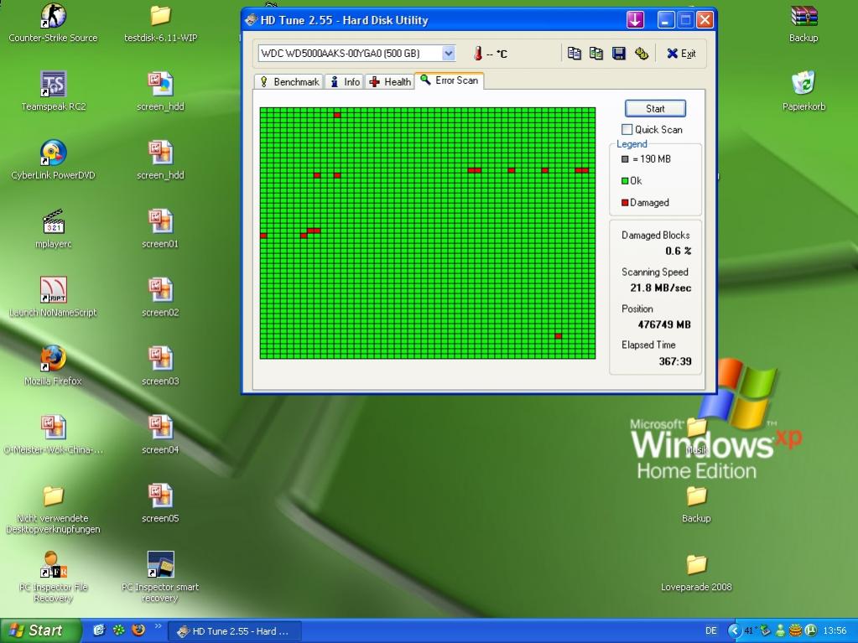Viewport: 858px width, 643px height.
Task: Click the green Ok legend swatch
Action: [625, 180]
